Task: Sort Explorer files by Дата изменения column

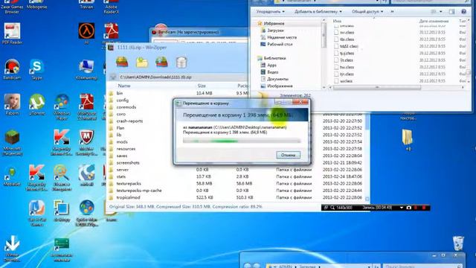Action: tap(434, 21)
